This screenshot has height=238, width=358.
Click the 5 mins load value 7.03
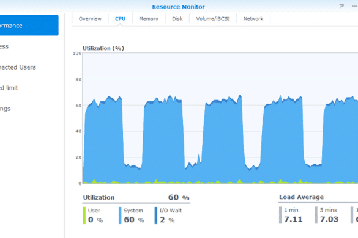click(329, 219)
